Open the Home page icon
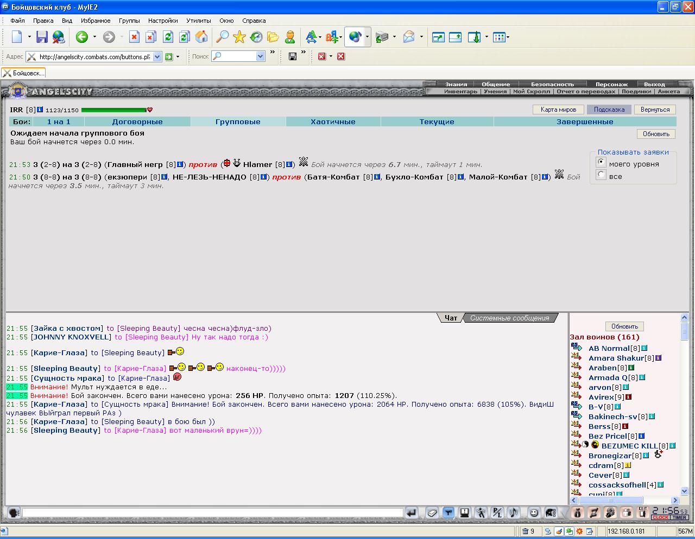Image resolution: width=695 pixels, height=539 pixels. pos(201,37)
